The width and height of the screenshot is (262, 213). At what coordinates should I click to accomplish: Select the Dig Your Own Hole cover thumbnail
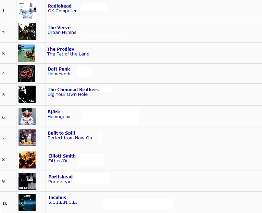point(27,94)
